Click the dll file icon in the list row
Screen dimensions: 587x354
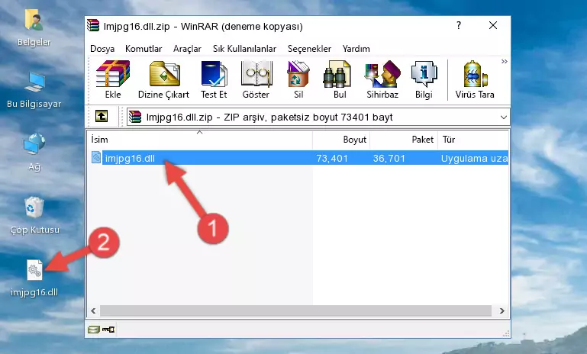click(x=96, y=157)
